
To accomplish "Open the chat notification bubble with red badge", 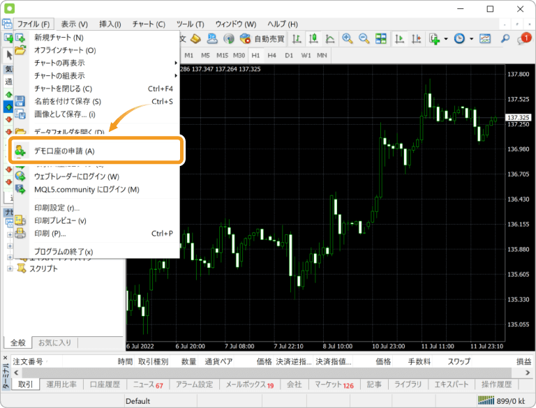I will [523, 38].
